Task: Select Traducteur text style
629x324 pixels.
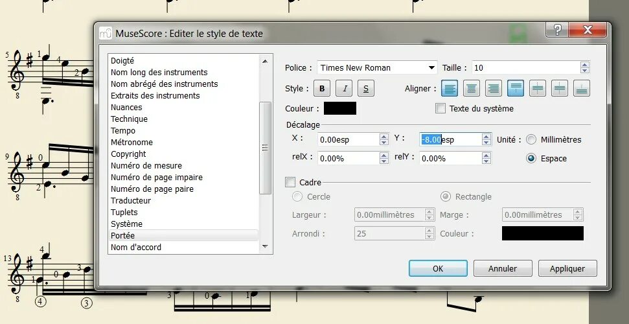Action: [184, 200]
